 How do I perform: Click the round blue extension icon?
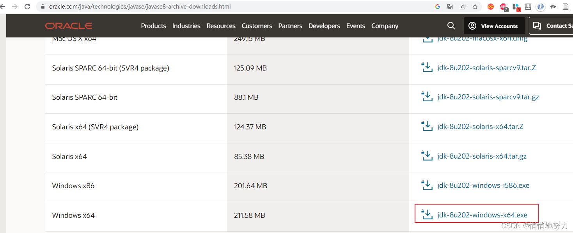tap(541, 7)
